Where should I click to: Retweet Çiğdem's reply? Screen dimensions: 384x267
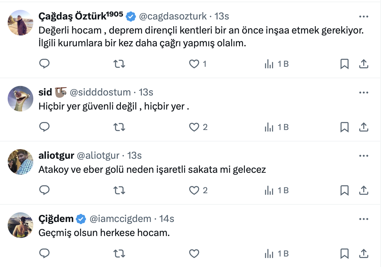[119, 254]
